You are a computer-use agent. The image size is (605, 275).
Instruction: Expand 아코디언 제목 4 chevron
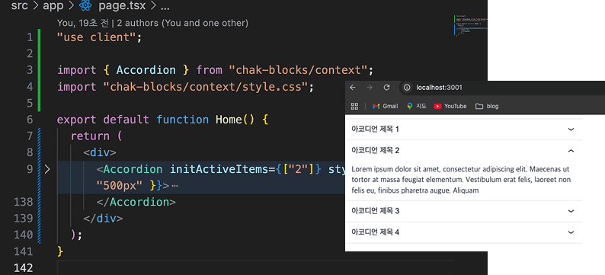point(571,232)
